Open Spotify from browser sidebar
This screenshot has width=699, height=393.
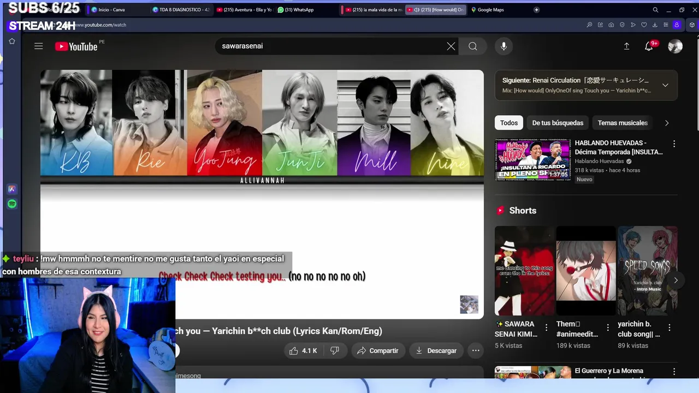tap(12, 204)
